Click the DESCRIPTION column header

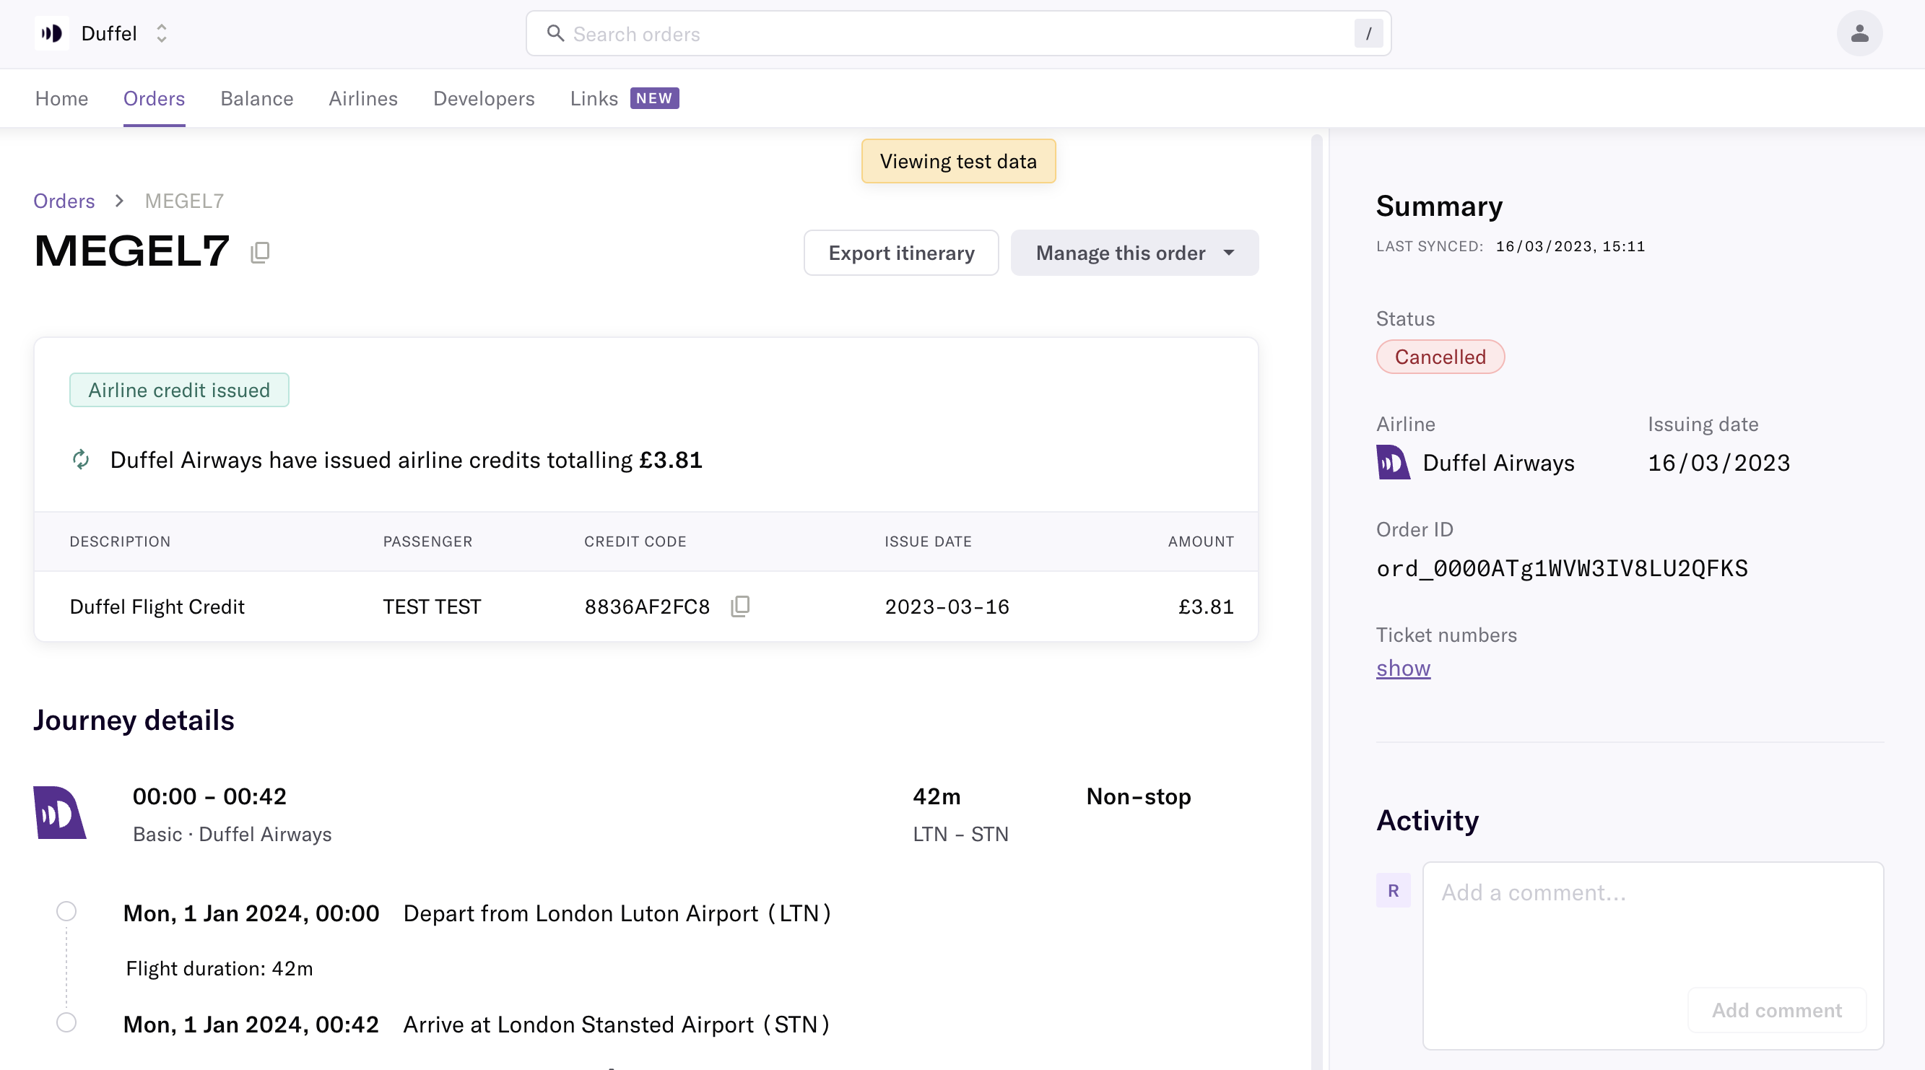pyautogui.click(x=121, y=541)
